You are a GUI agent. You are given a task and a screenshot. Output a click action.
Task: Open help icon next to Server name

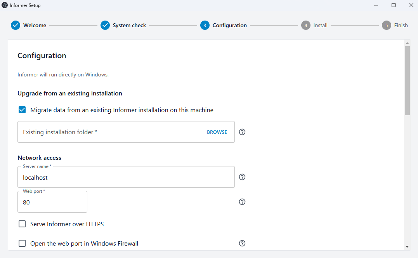tap(242, 177)
